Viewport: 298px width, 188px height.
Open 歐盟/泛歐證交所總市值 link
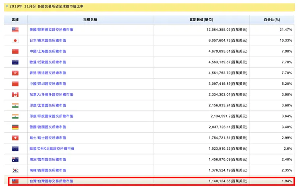tap(48, 62)
